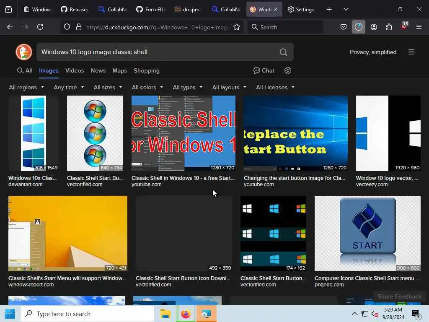429x322 pixels.
Task: Switch to the Videos tab
Action: click(75, 70)
